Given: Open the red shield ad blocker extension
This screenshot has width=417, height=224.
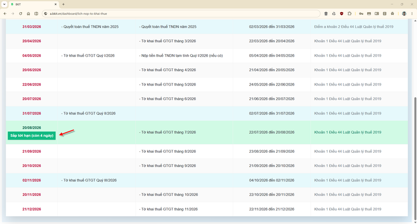Looking at the screenshot, I should pyautogui.click(x=342, y=13).
